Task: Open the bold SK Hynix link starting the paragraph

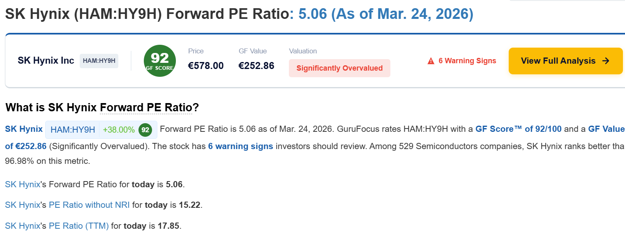Action: (x=24, y=129)
